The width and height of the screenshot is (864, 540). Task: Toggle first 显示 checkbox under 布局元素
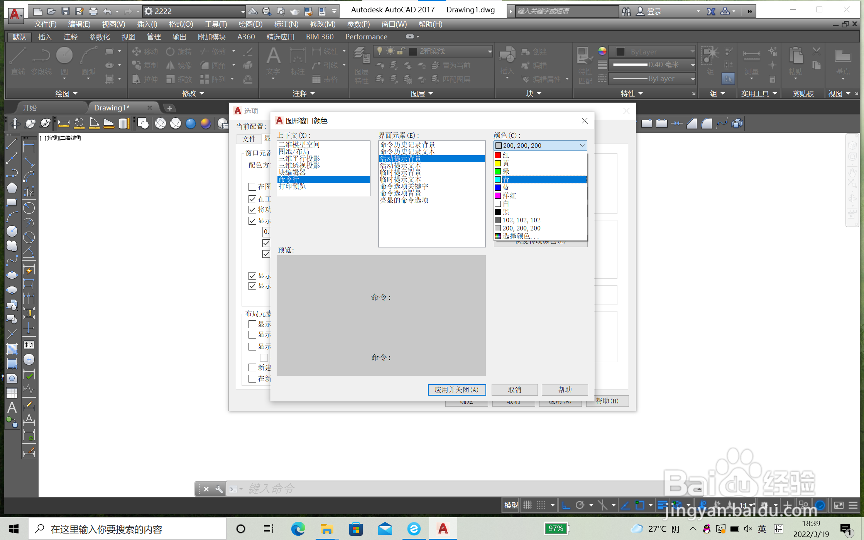(252, 324)
